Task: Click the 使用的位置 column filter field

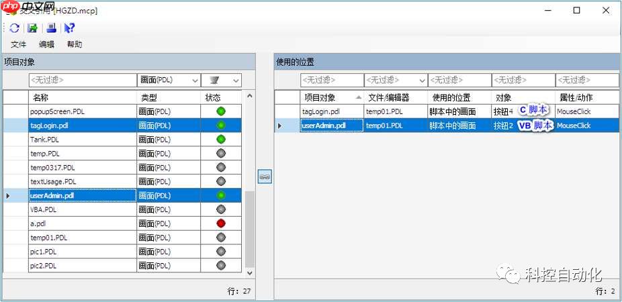Action: pyautogui.click(x=459, y=80)
